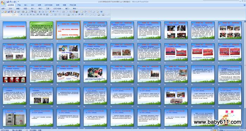
Task: Toggle Underline formatting in the formatting row
Action: pyautogui.click(x=28, y=15)
